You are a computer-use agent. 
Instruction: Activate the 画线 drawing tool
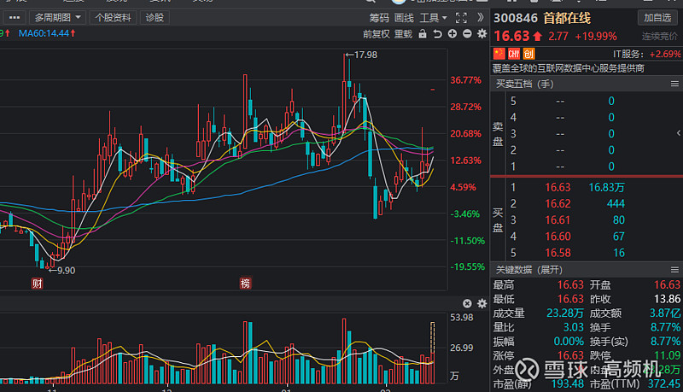[404, 18]
